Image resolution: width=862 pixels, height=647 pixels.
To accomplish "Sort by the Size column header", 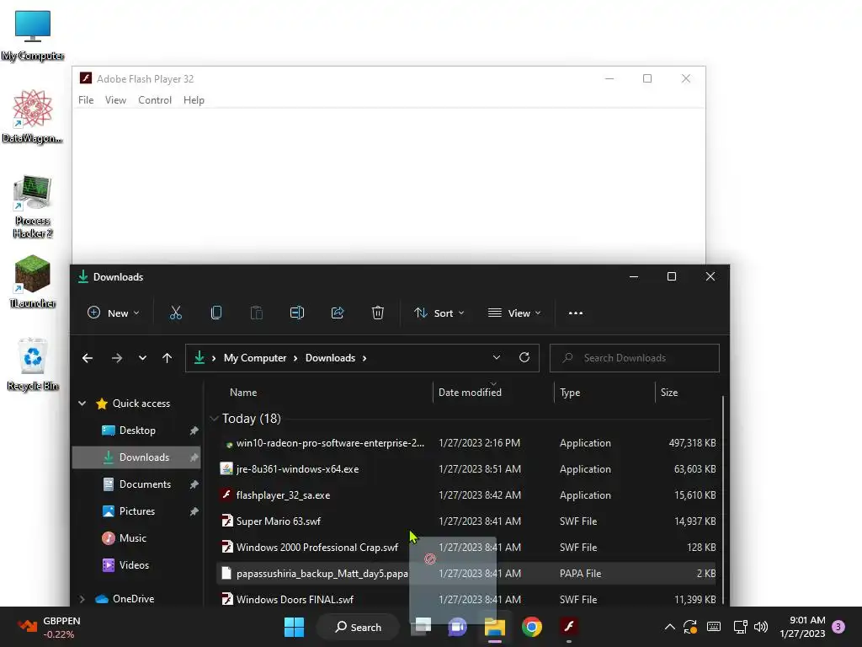I will [x=669, y=393].
